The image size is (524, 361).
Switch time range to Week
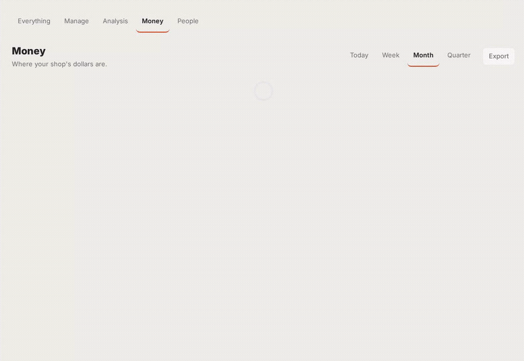[391, 55]
